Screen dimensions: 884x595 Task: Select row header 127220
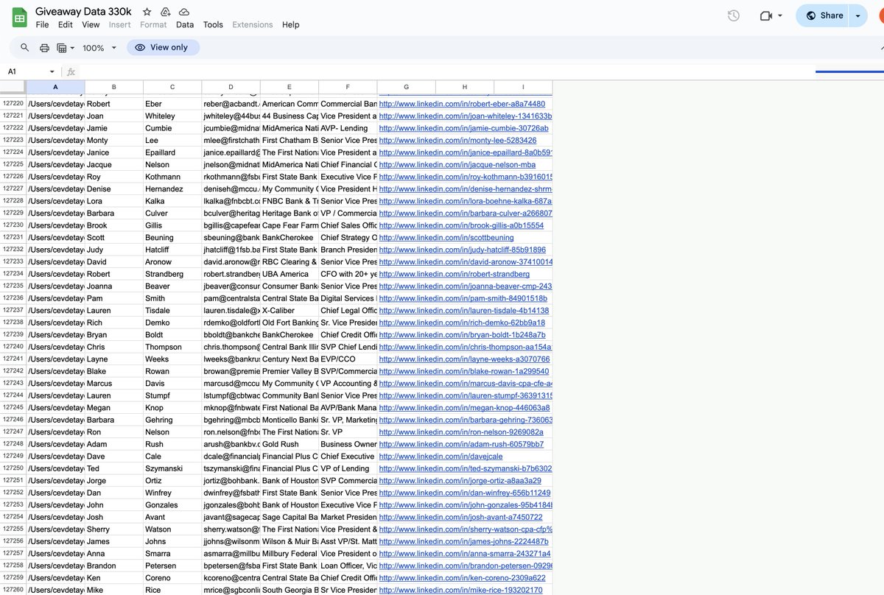click(x=13, y=104)
